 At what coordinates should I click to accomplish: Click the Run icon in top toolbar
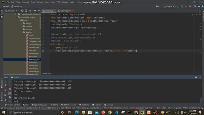178,6
